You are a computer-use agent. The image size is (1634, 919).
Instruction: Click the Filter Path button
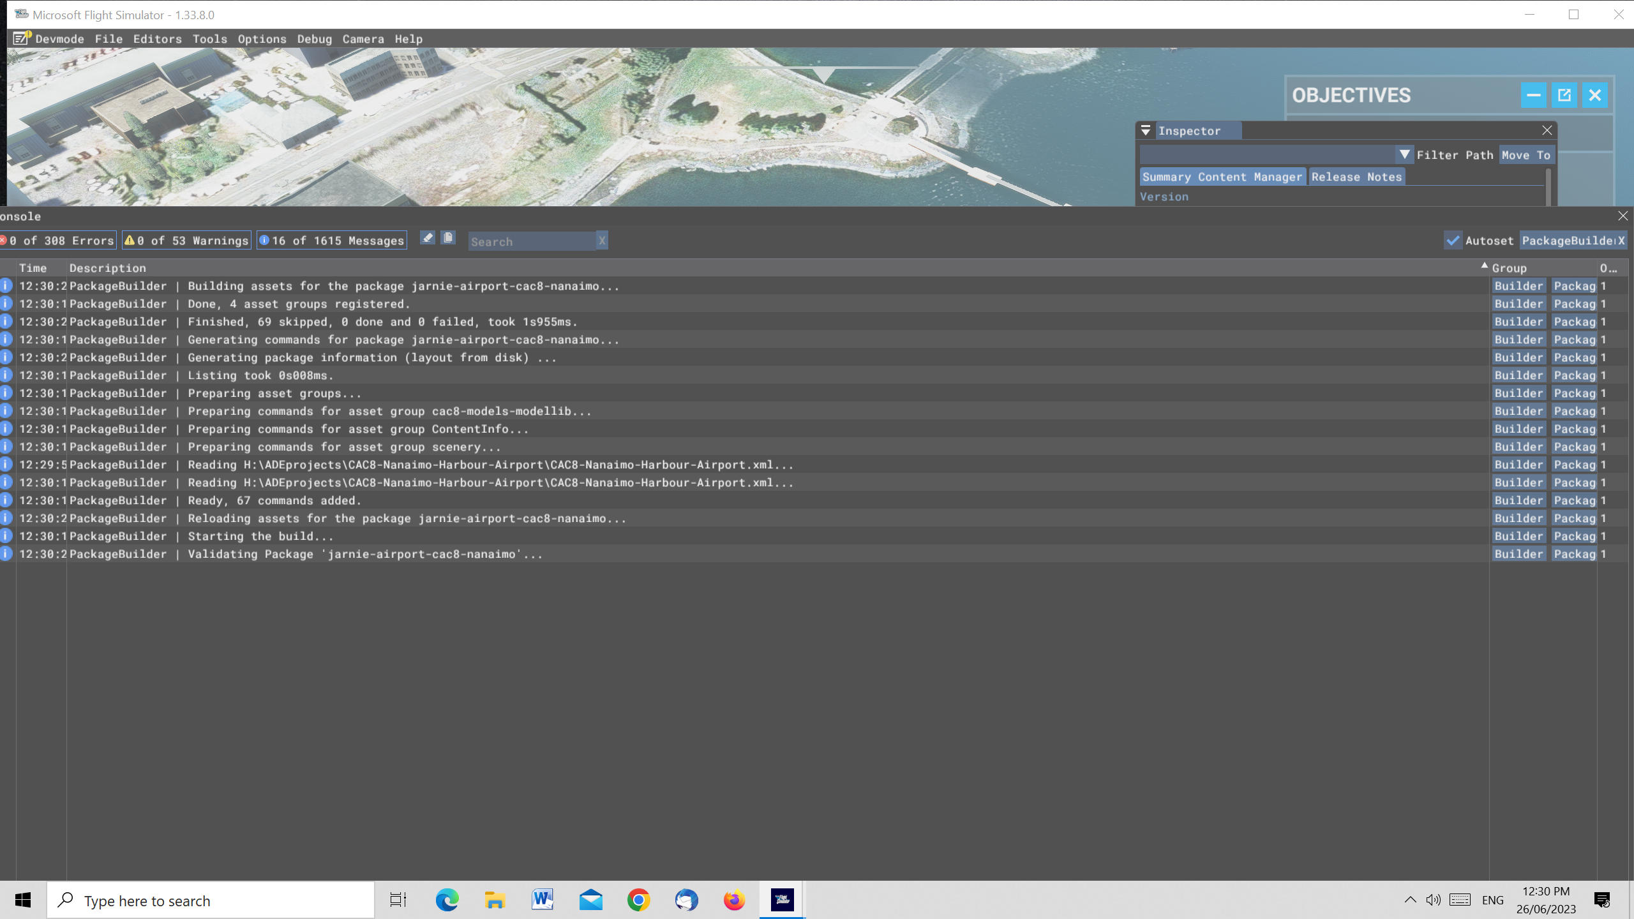click(x=1456, y=154)
